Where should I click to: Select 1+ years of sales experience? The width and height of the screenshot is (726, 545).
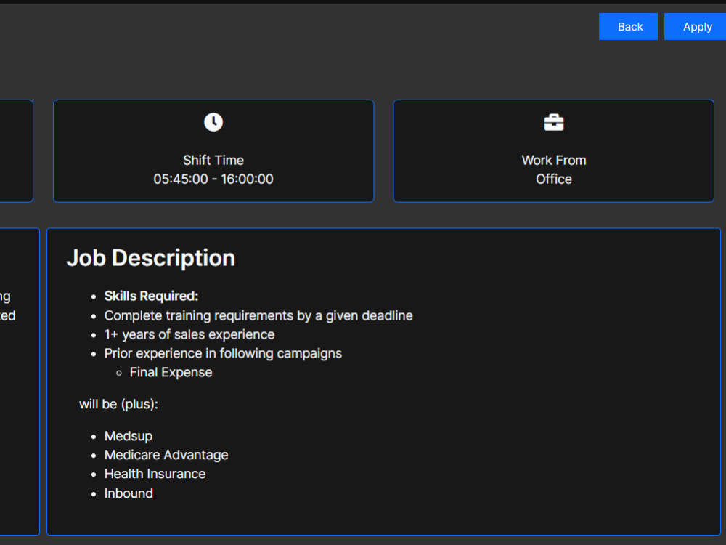coord(189,334)
